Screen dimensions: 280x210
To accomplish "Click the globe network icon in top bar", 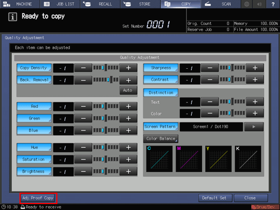I will coord(246,4).
